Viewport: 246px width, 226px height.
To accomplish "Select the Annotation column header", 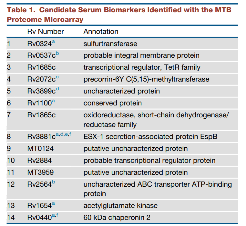I will coord(101,32).
